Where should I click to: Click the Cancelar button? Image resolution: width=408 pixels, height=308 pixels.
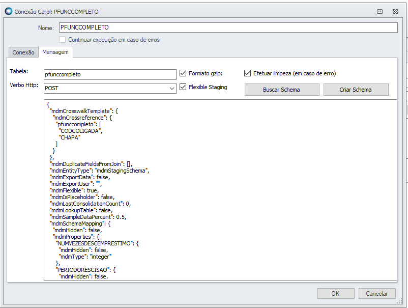(x=377, y=293)
